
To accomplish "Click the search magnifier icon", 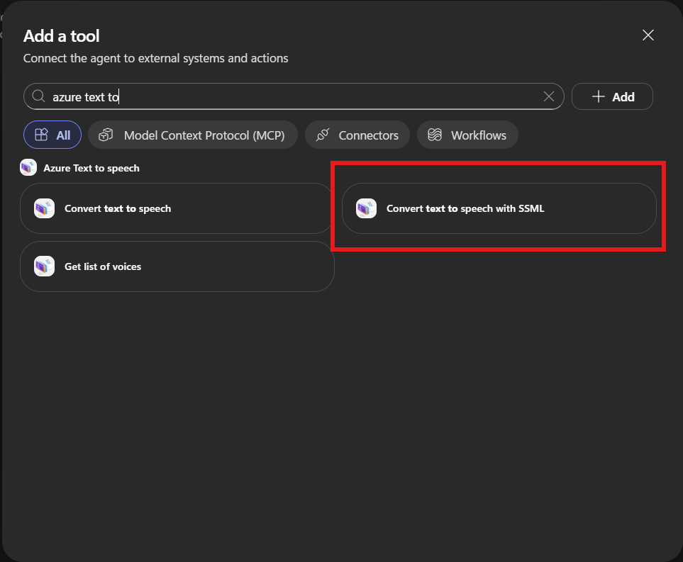I will pyautogui.click(x=38, y=96).
